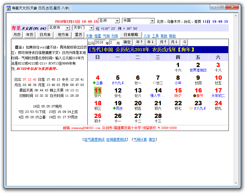Select February 14 情人节 on calendar
Screen dimensions: 248x194
tap(158, 92)
